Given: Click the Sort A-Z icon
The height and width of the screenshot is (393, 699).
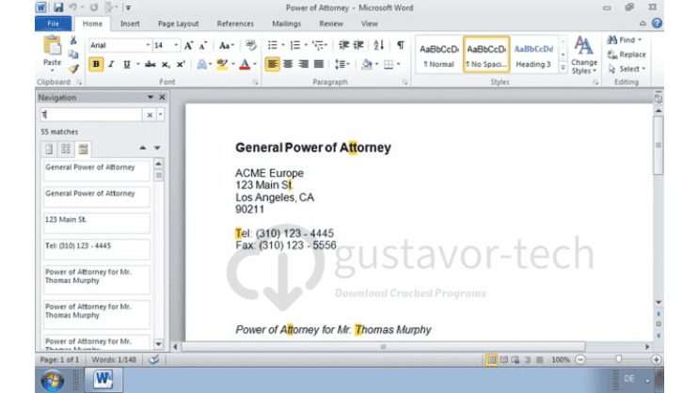Looking at the screenshot, I should pos(379,45).
